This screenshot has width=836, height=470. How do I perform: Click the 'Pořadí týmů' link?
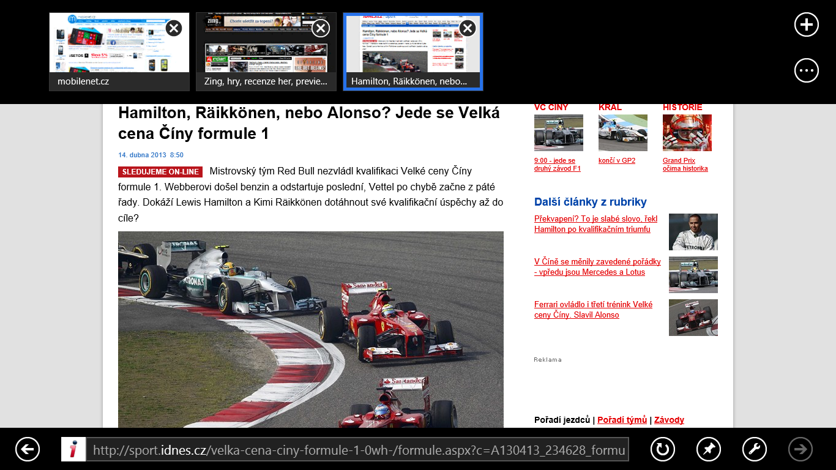(622, 420)
